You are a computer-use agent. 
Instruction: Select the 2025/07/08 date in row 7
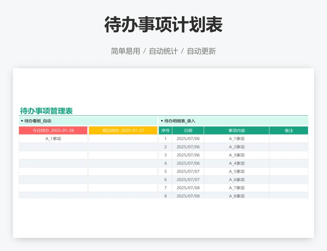(188, 188)
